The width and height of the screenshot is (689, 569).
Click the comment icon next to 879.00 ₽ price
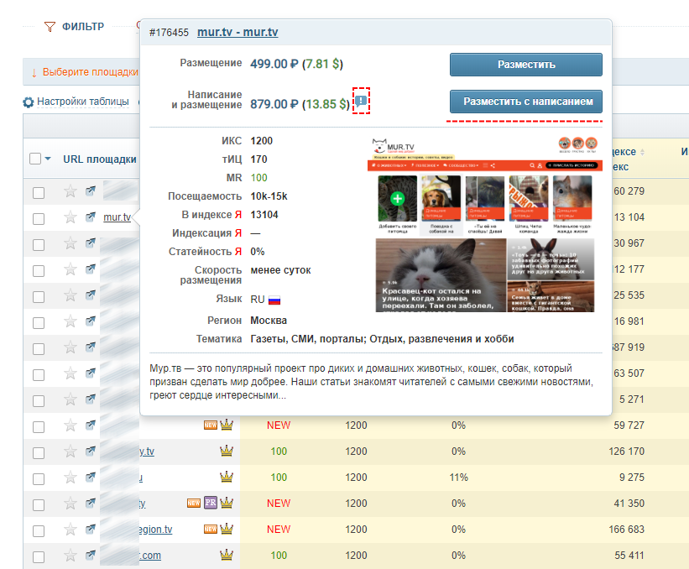(x=361, y=102)
